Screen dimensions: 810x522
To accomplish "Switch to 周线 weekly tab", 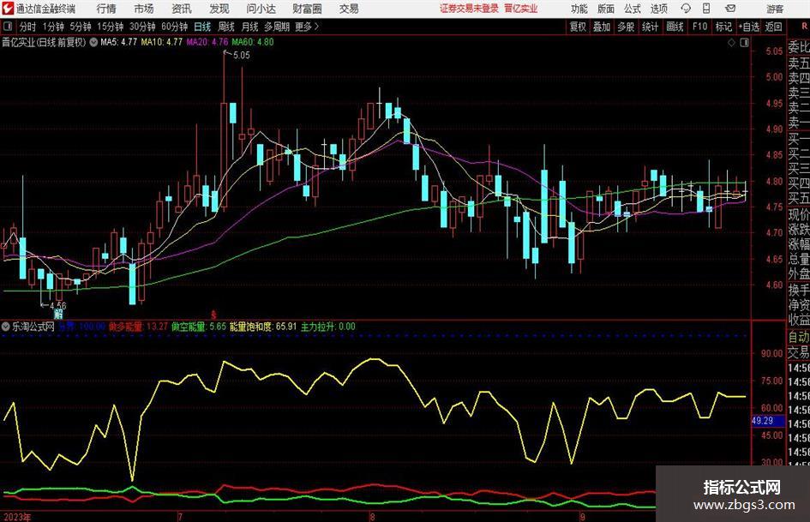I will (x=225, y=27).
